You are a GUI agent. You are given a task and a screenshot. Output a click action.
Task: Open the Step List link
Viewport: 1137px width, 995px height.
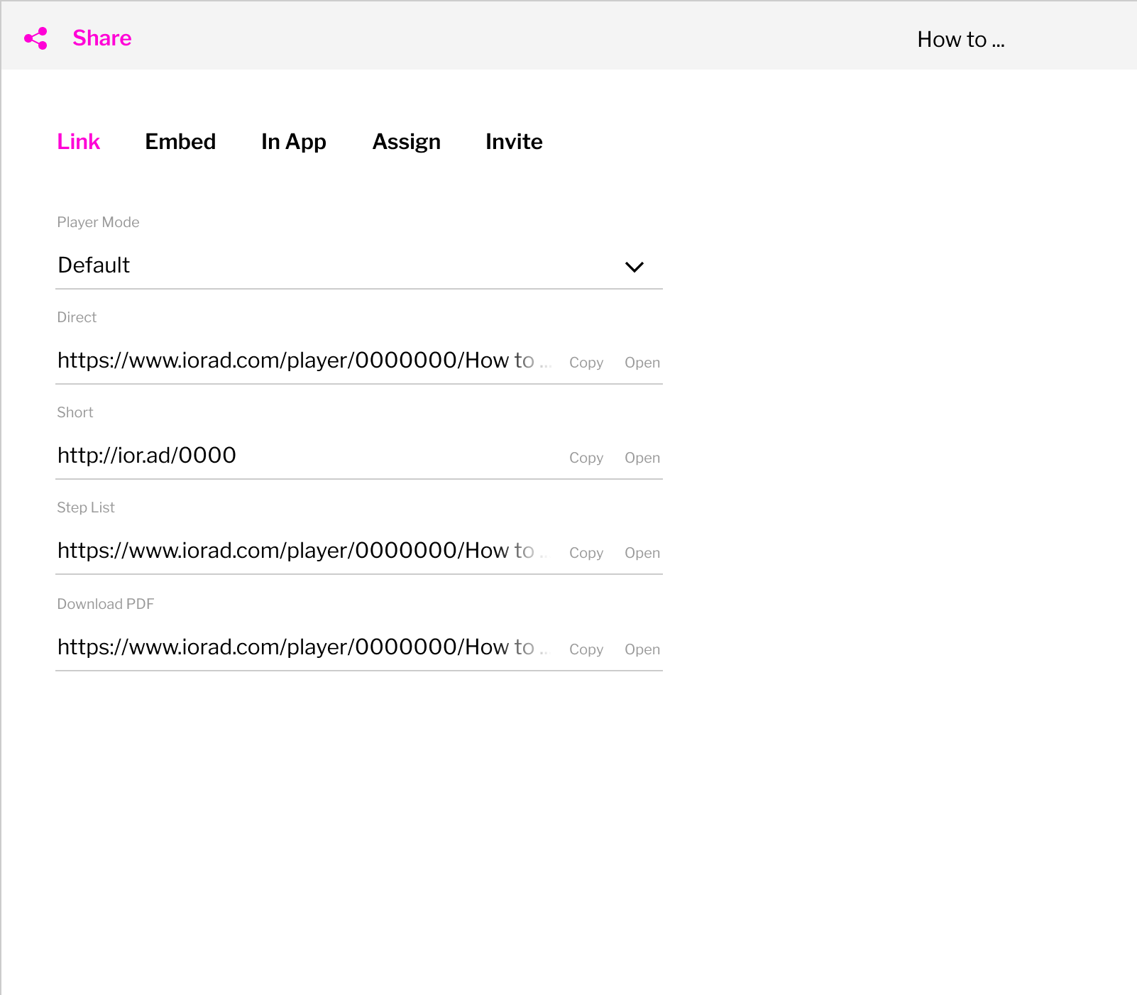(x=642, y=552)
